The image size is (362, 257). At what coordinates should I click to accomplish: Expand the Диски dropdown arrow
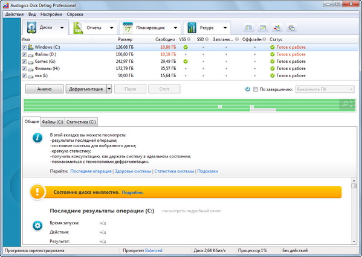62,28
